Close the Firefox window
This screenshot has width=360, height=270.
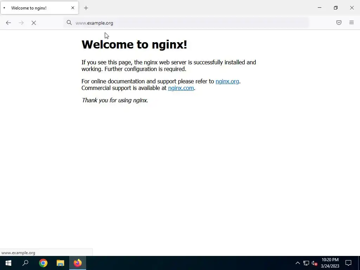click(x=352, y=8)
